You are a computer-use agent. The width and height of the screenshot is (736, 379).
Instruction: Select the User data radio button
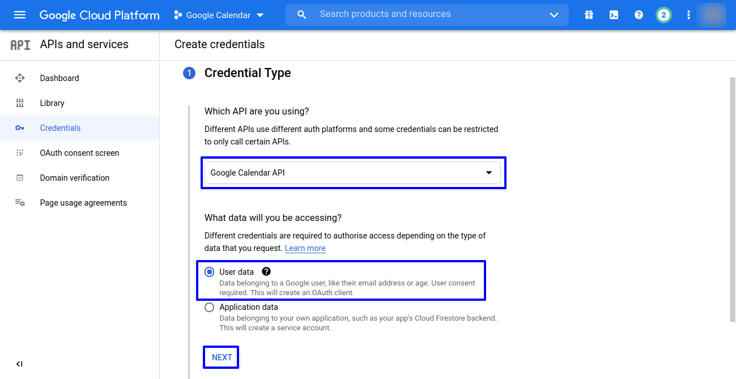tap(210, 272)
